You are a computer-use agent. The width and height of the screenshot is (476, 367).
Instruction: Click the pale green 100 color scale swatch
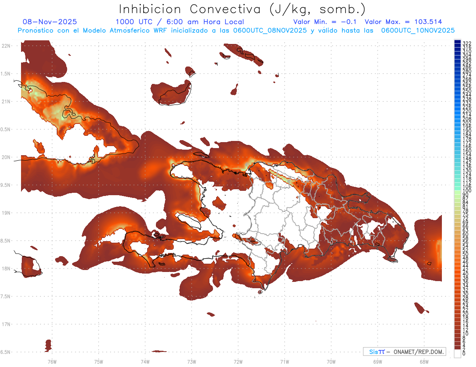coord(457,192)
